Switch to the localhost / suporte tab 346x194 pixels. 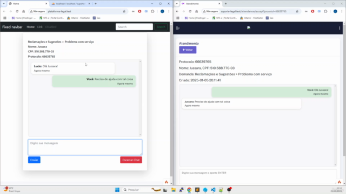pyautogui.click(x=70, y=4)
